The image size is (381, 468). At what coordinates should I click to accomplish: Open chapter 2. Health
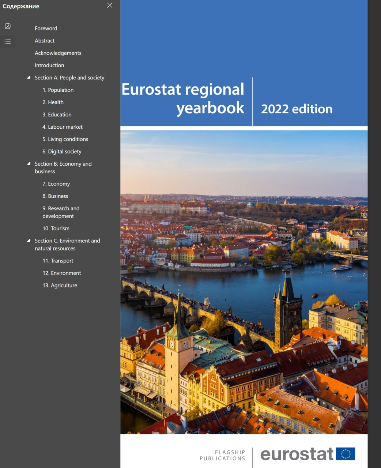[x=53, y=102]
